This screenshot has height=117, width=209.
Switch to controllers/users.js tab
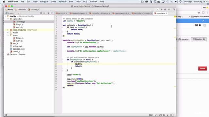(x=141, y=13)
